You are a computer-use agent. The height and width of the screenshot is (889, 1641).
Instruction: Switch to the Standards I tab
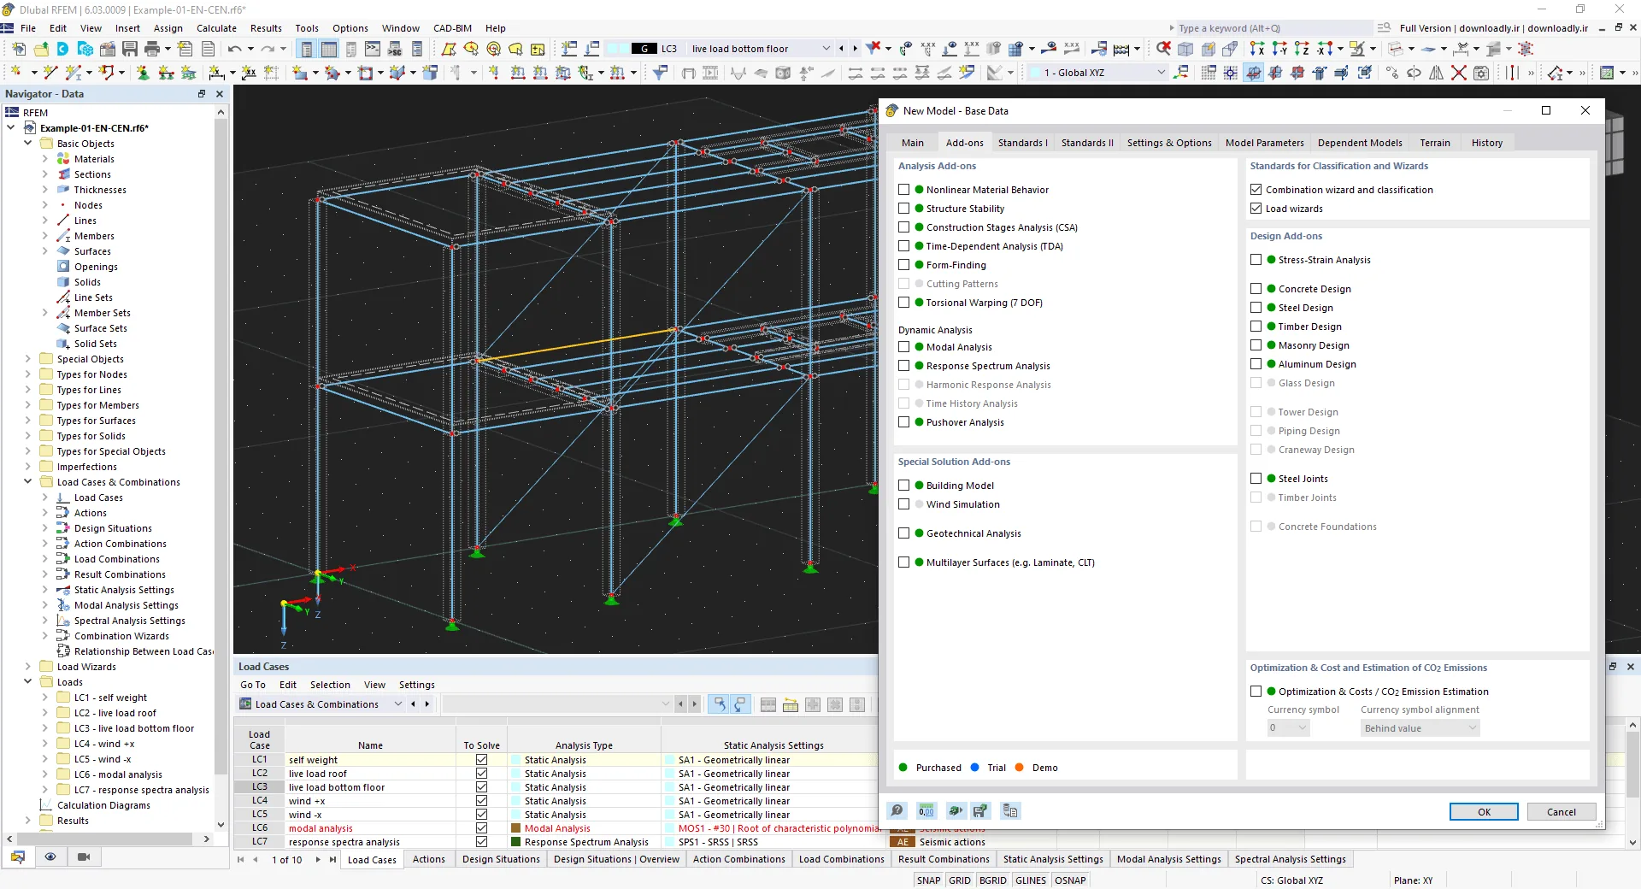point(1022,143)
